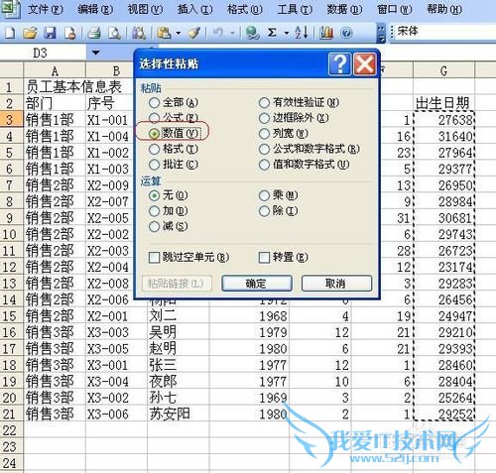The width and height of the screenshot is (496, 473).
Task: Select the 加(D) operation radio
Action: click(169, 211)
